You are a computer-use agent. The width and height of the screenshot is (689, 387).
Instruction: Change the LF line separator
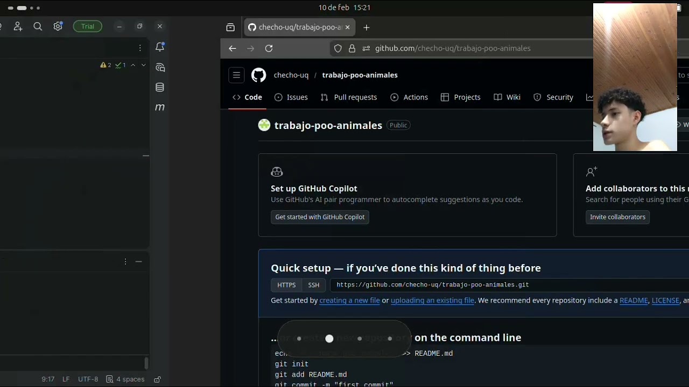[x=66, y=379]
